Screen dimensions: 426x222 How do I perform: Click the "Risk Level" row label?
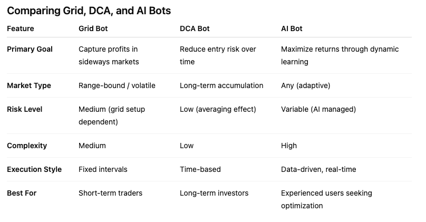[25, 109]
